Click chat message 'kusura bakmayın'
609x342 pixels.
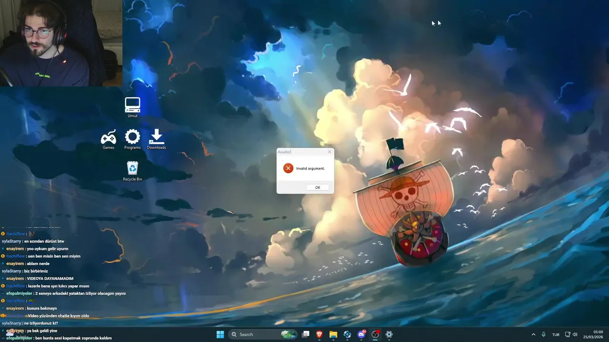tap(42, 308)
